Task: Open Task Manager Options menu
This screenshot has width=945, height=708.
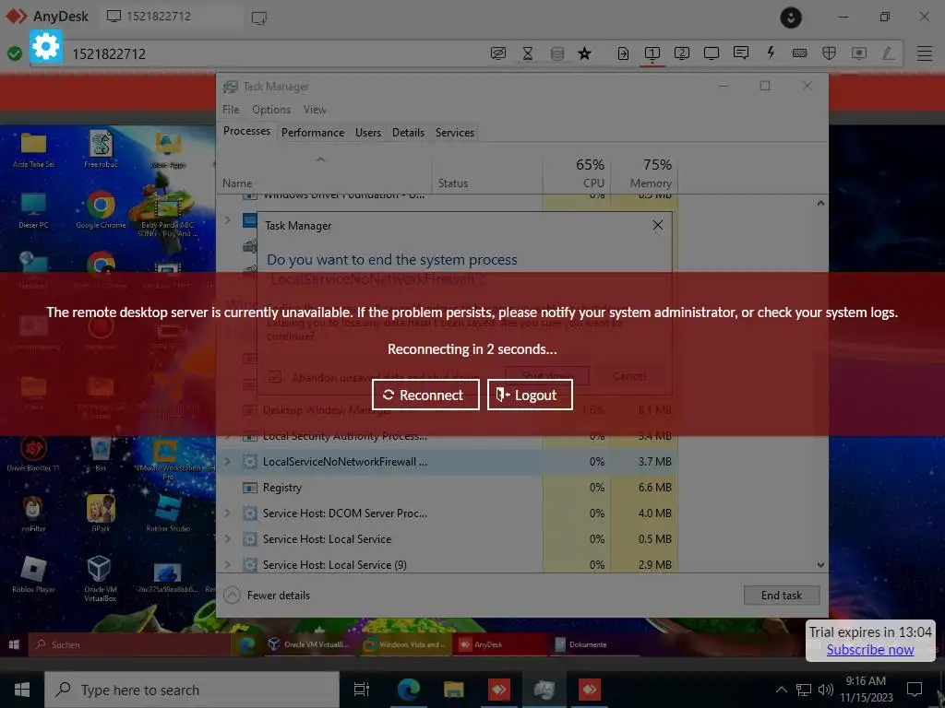Action: (271, 110)
